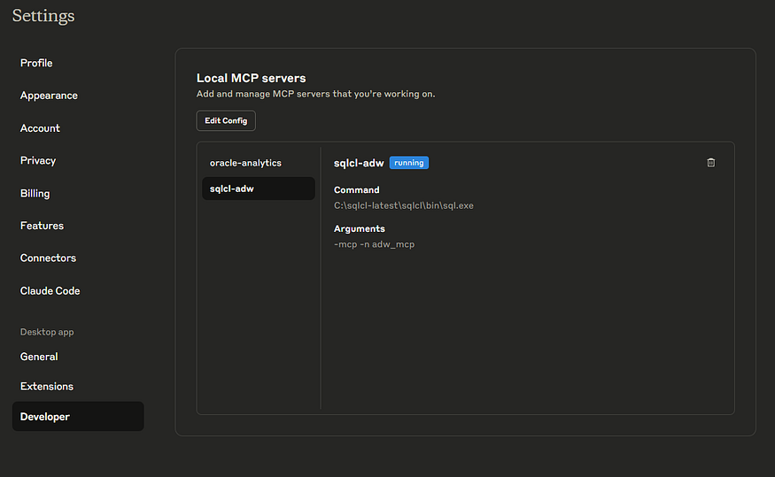
Task: Click the running status badge
Action: coord(408,163)
